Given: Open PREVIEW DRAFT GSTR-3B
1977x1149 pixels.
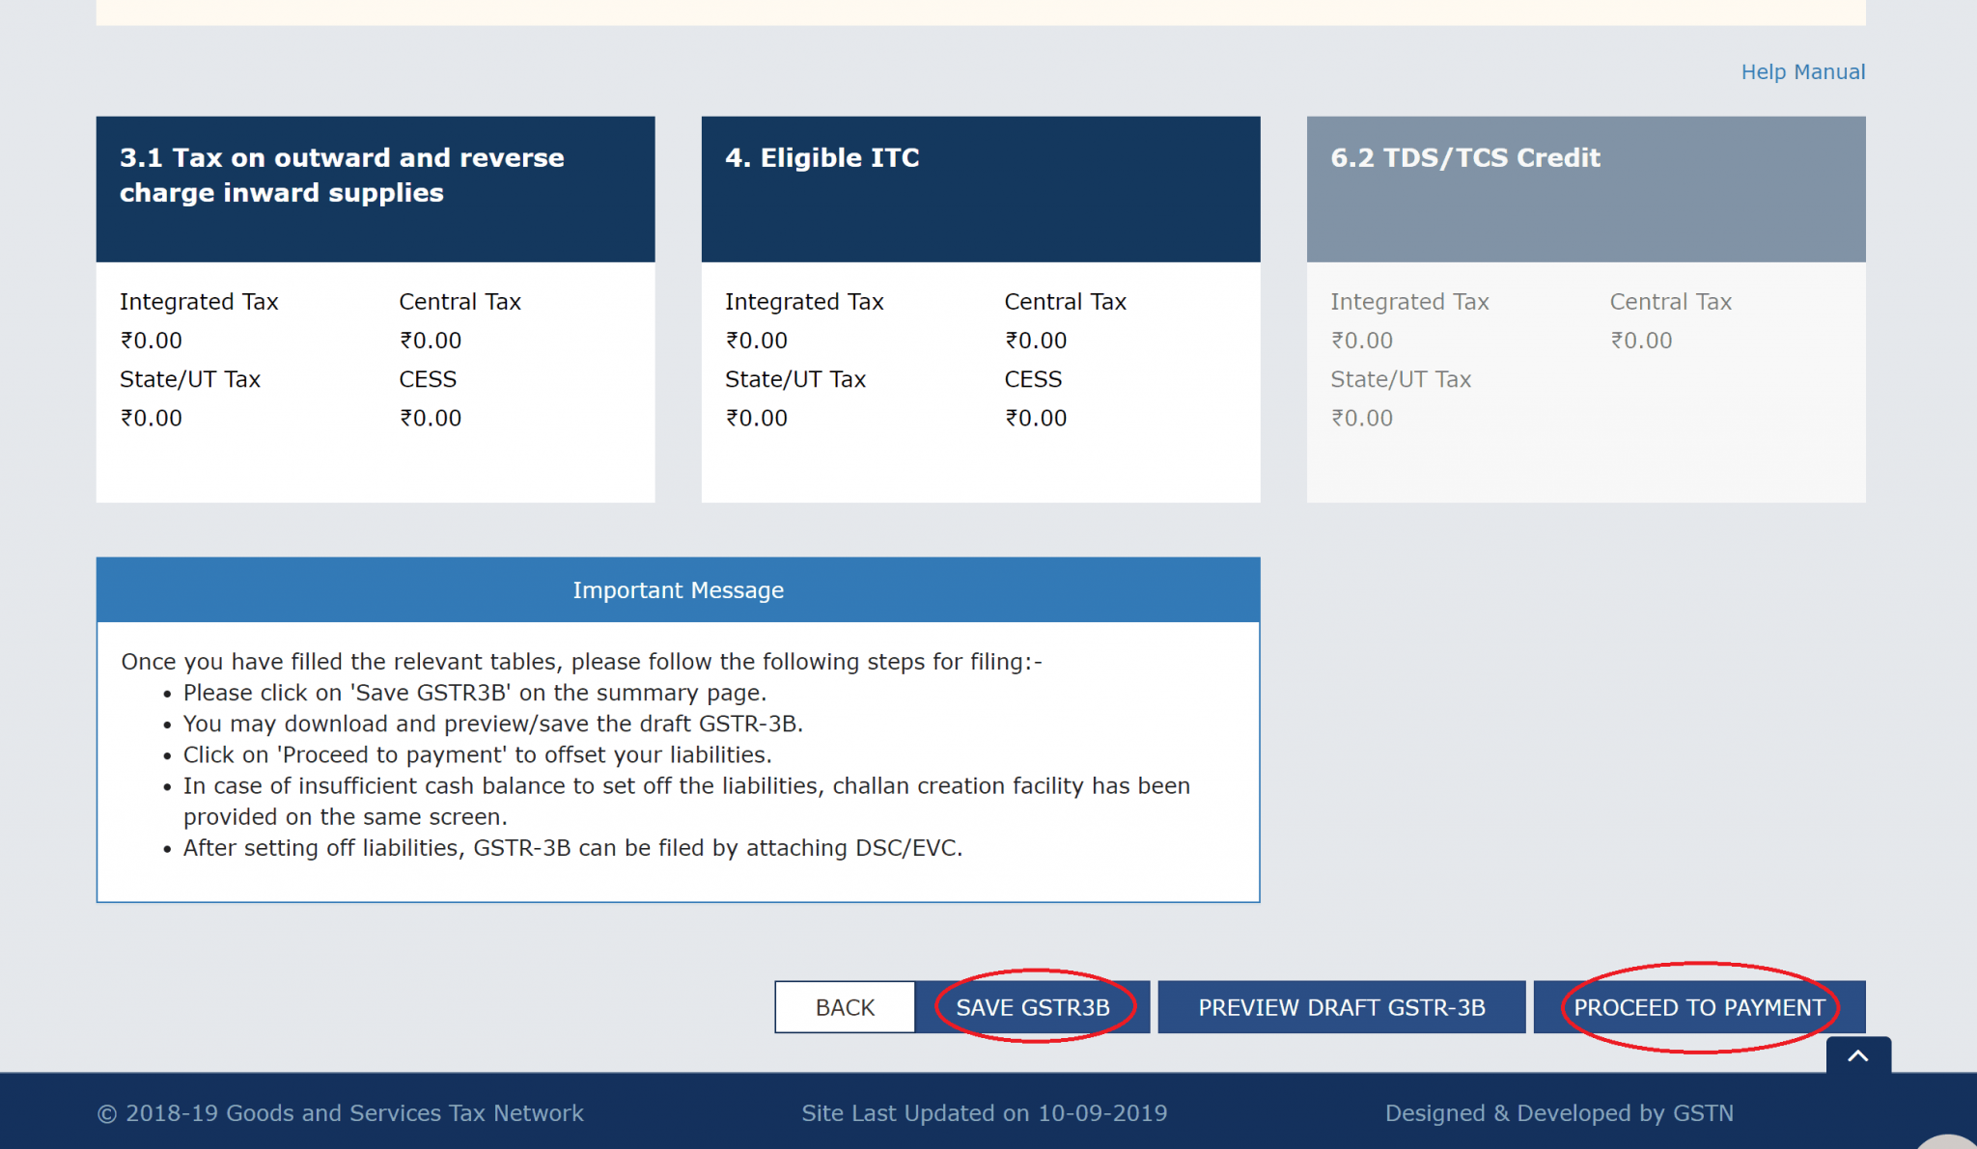Looking at the screenshot, I should (1341, 1007).
